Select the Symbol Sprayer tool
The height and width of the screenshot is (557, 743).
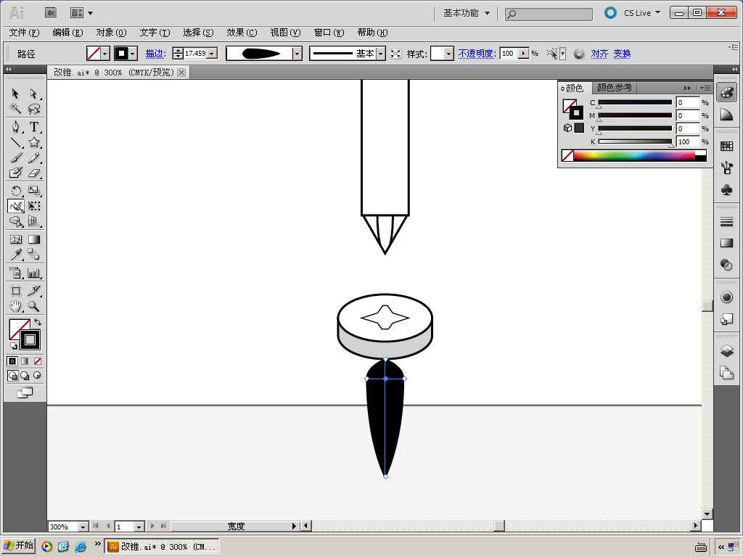click(x=16, y=273)
